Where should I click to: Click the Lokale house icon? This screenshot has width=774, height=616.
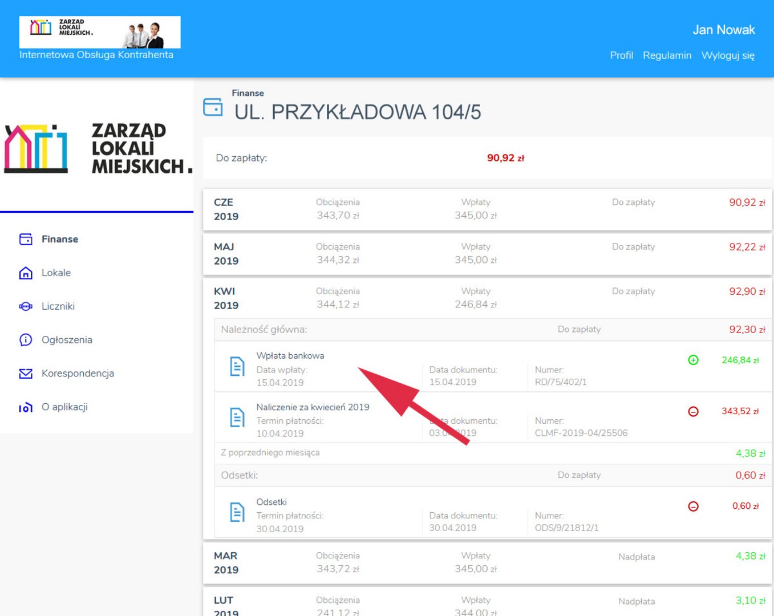[26, 273]
